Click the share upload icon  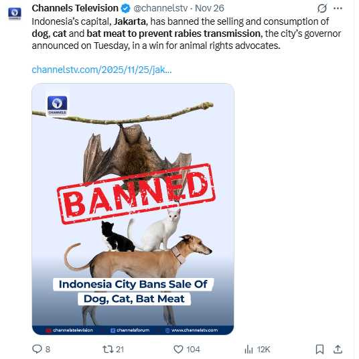pos(338,349)
